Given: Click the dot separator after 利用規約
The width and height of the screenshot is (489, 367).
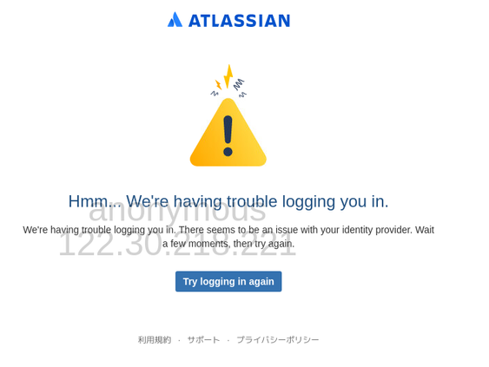Looking at the screenshot, I should 179,340.
